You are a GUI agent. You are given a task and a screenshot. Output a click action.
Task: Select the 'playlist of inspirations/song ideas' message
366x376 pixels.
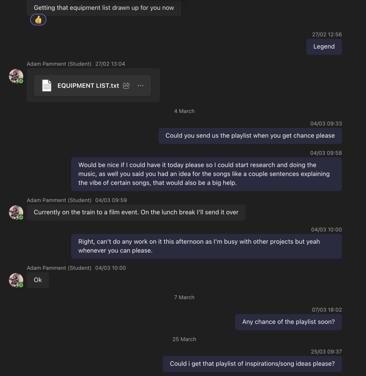pyautogui.click(x=252, y=364)
